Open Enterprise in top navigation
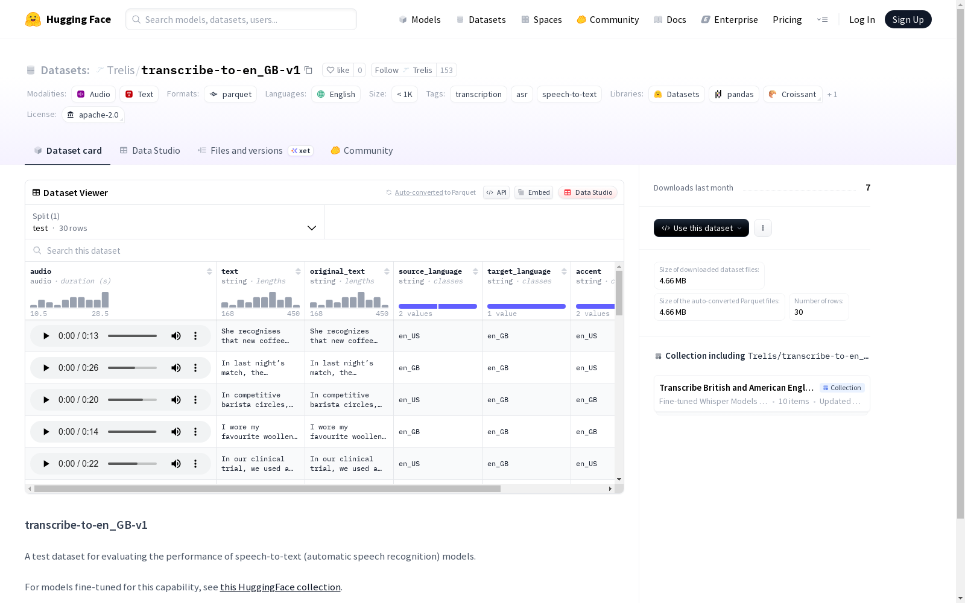Image resolution: width=965 pixels, height=603 pixels. 730,19
